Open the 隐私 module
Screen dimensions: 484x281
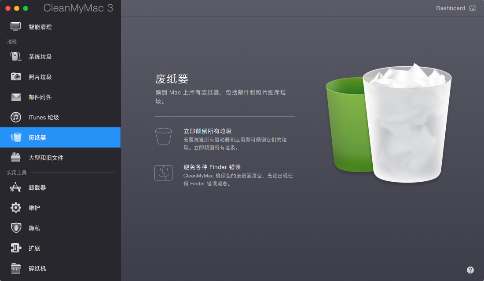tap(60, 228)
